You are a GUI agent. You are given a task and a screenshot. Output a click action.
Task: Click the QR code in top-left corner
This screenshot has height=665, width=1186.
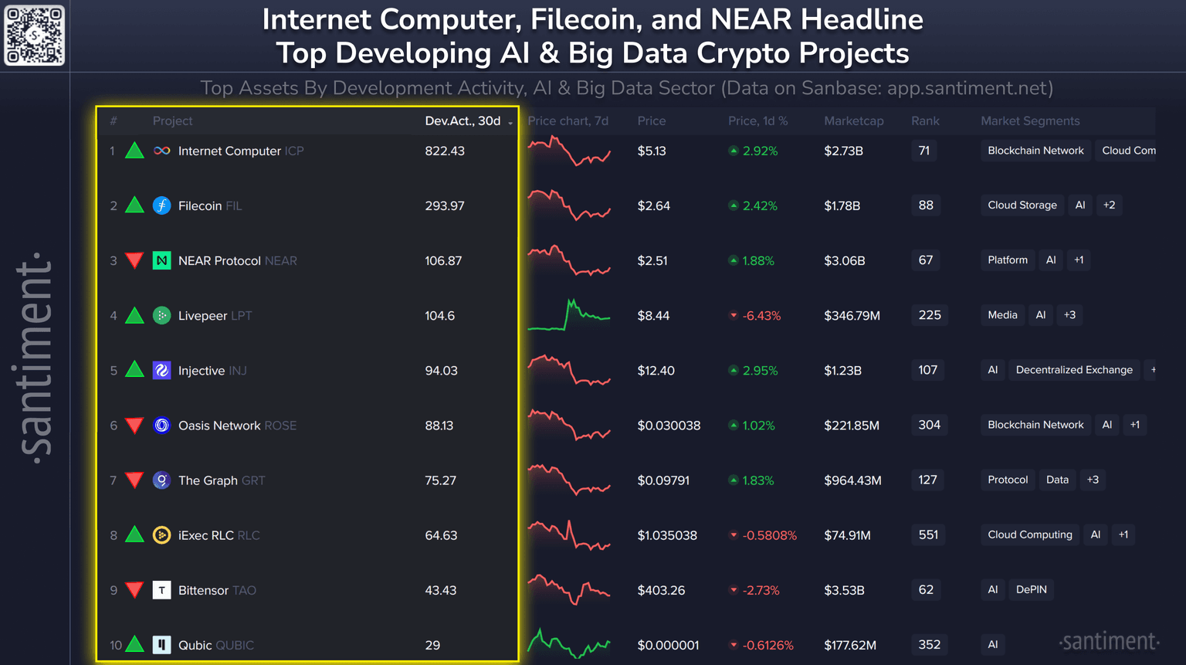[35, 36]
